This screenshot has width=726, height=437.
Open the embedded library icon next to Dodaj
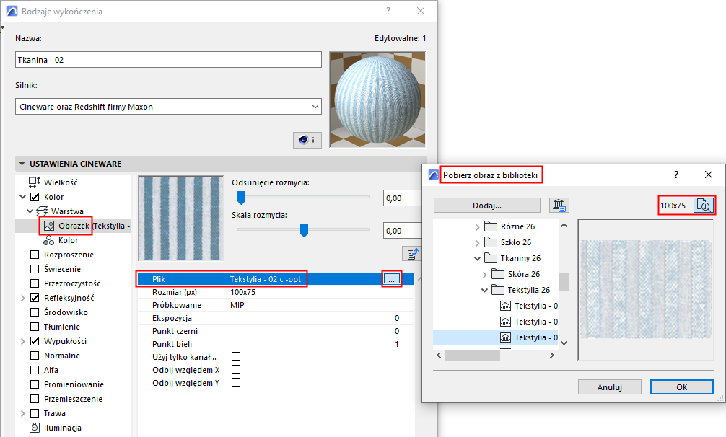click(559, 205)
